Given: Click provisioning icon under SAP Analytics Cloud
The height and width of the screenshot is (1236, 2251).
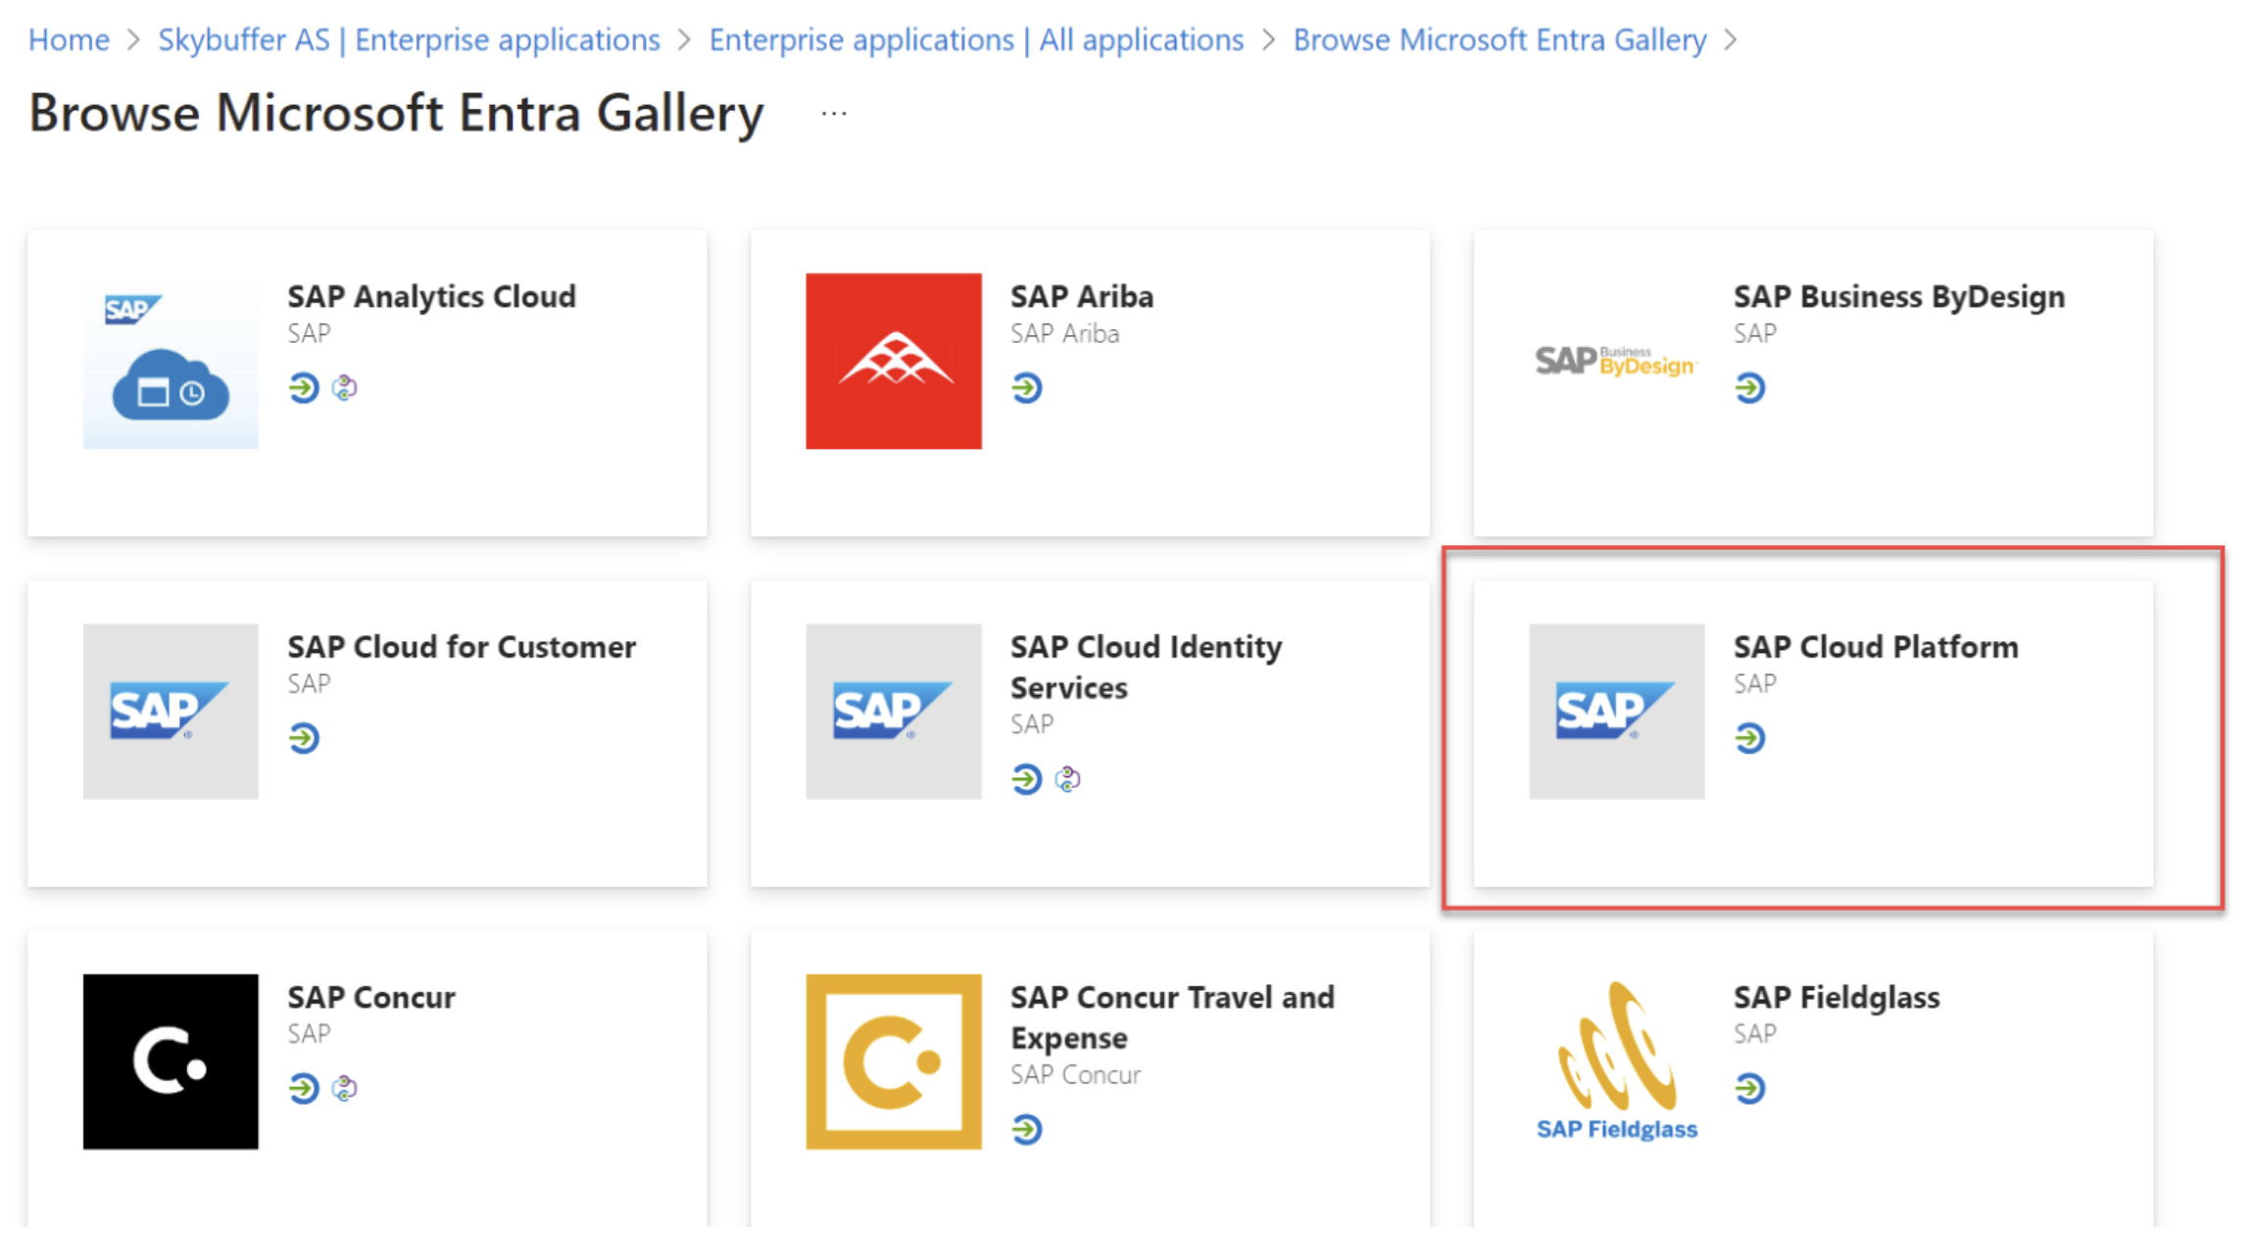Looking at the screenshot, I should (x=345, y=387).
